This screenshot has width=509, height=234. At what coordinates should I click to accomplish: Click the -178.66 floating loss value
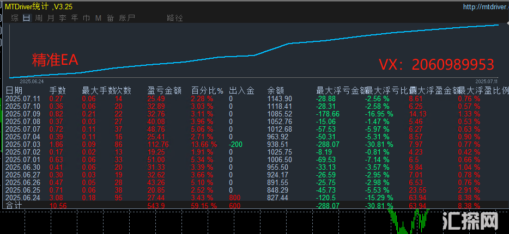point(328,114)
